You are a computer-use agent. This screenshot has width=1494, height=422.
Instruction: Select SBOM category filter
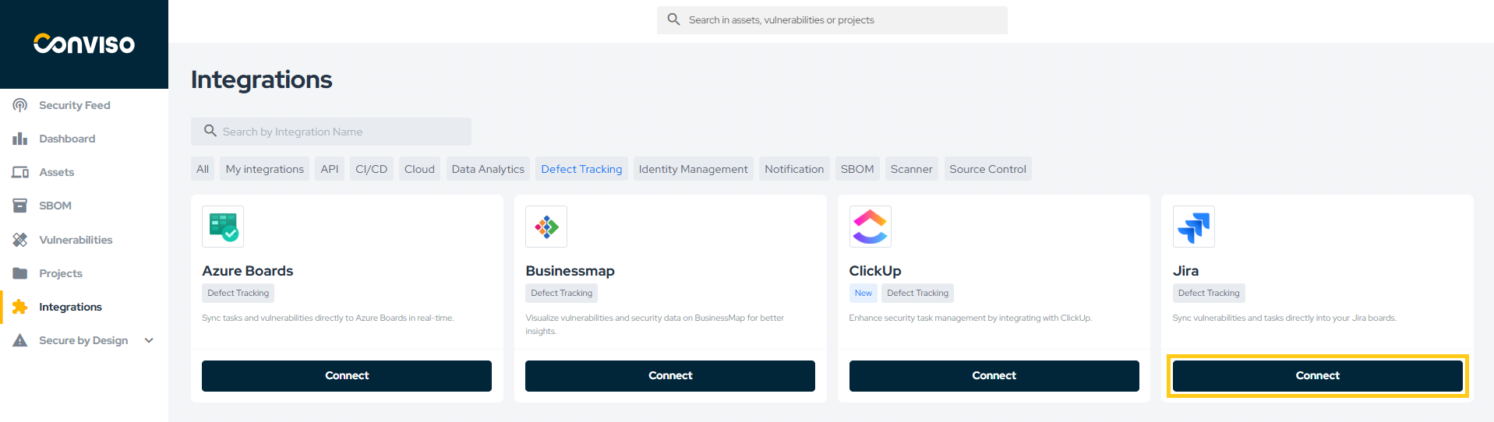click(857, 169)
